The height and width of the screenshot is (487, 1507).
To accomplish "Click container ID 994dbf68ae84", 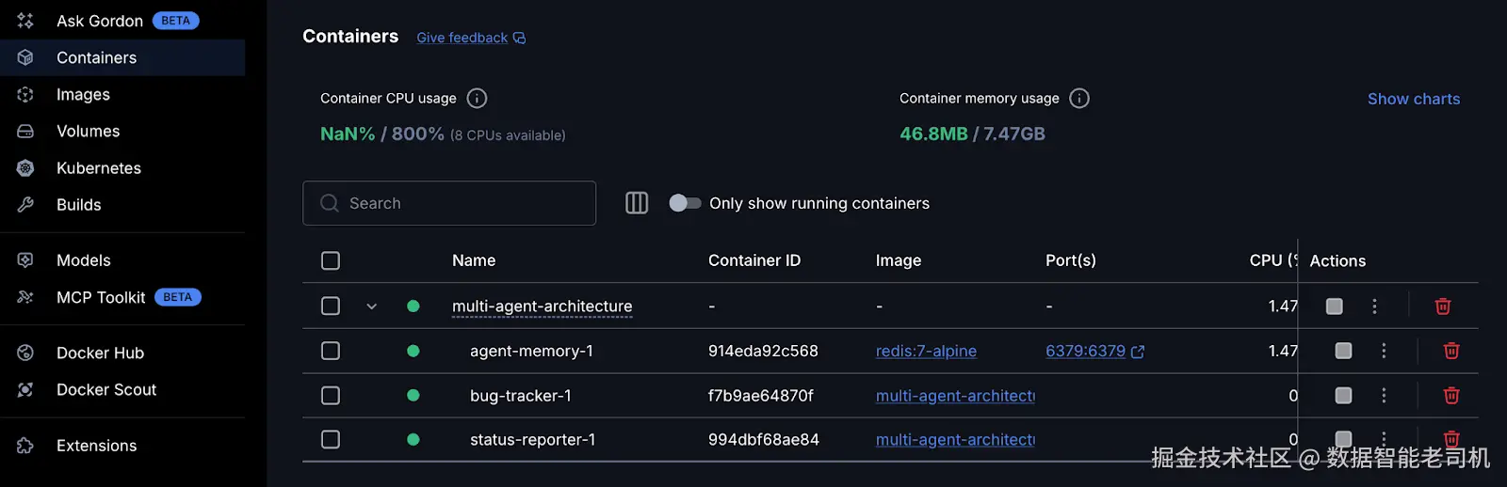I will coord(764,439).
